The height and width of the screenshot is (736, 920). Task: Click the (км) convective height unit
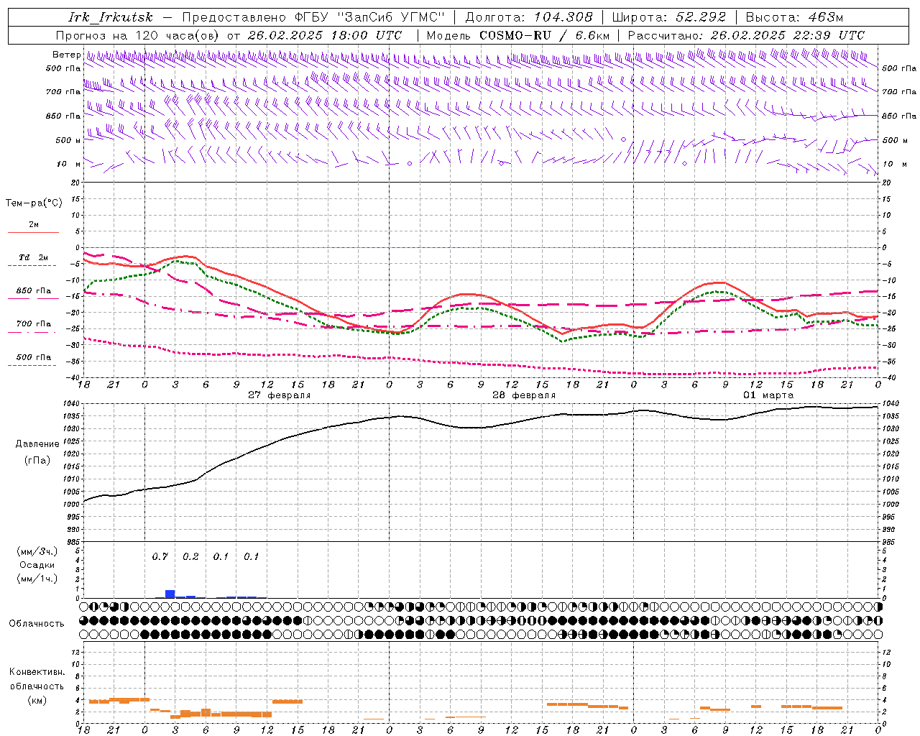37,700
